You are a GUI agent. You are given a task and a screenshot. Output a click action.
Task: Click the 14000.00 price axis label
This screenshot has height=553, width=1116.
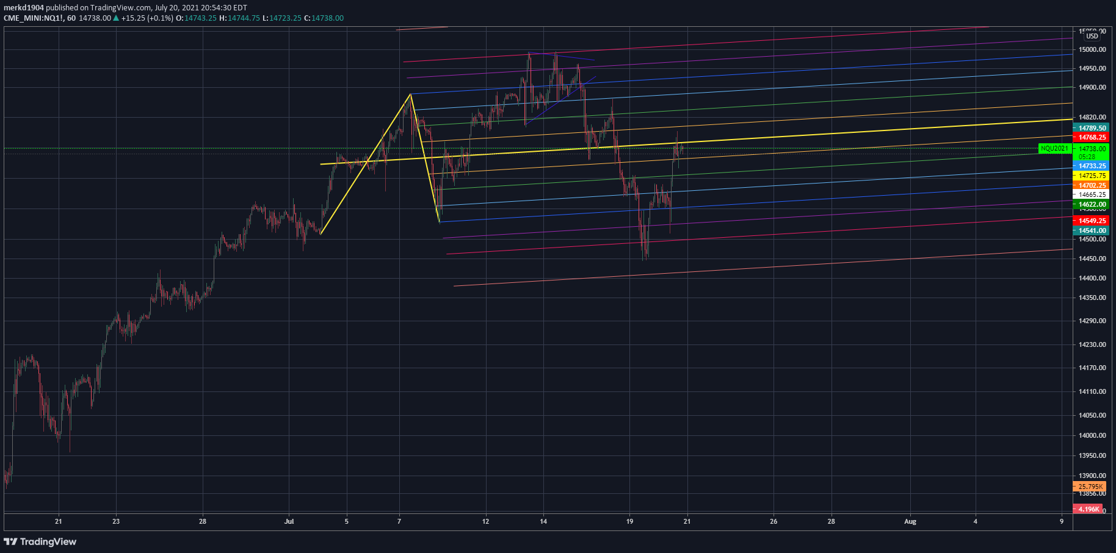point(1092,435)
